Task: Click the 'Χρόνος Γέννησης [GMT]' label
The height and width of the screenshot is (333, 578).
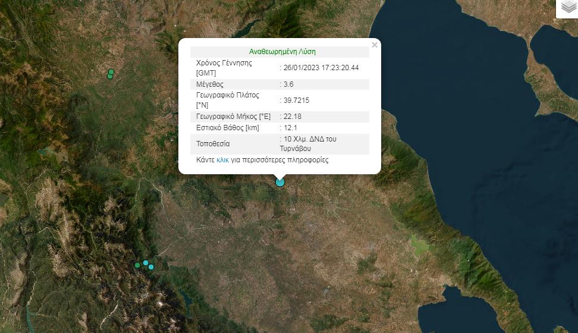Action: click(x=224, y=68)
